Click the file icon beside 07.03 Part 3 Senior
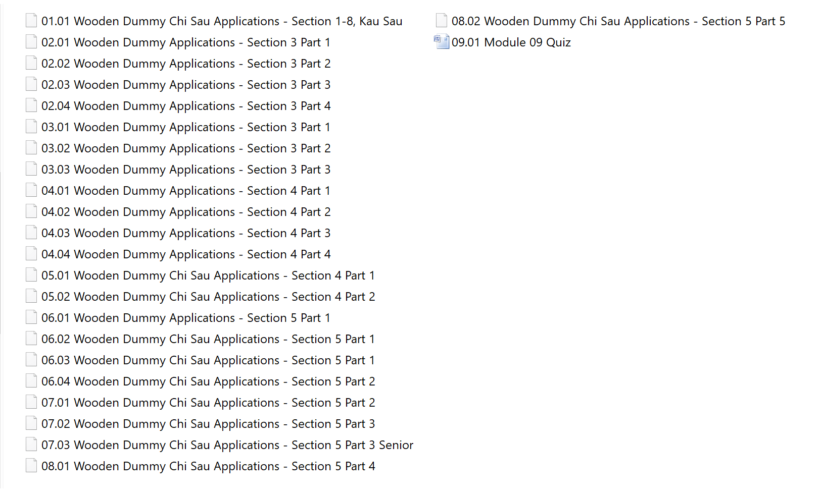The image size is (822, 498). point(31,445)
